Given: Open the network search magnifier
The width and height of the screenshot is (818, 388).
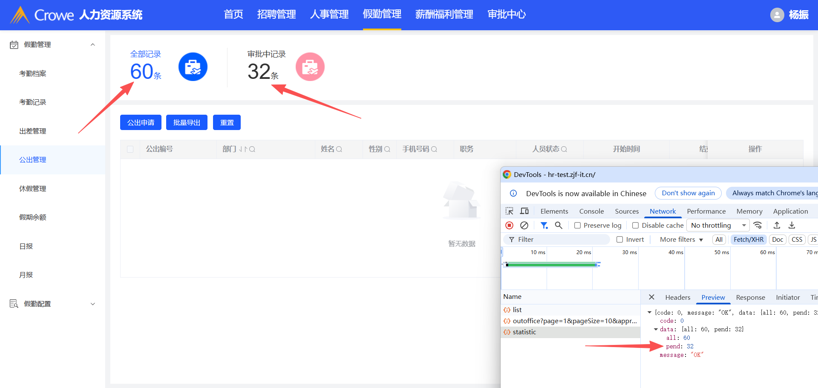Looking at the screenshot, I should pos(559,225).
